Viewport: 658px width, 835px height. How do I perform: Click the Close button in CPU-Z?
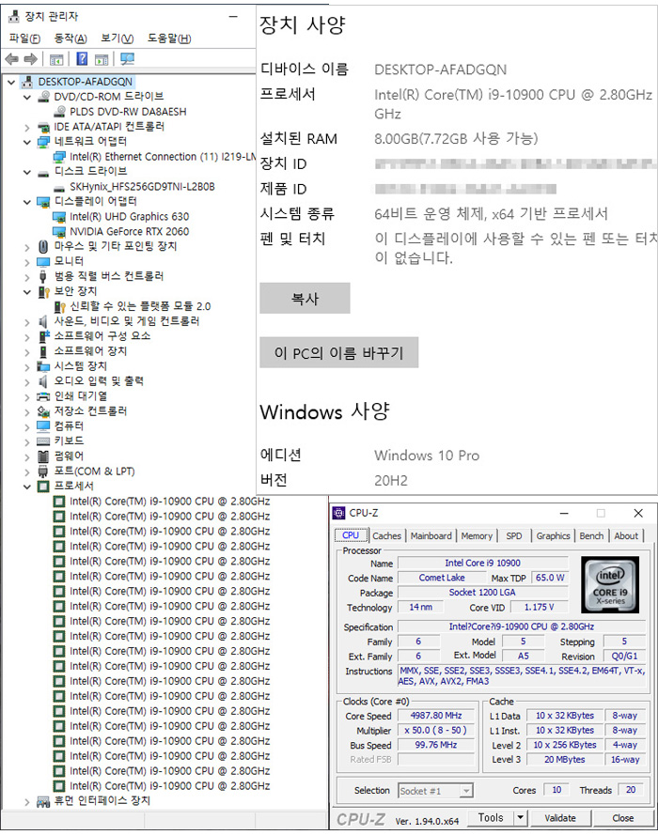tap(623, 818)
